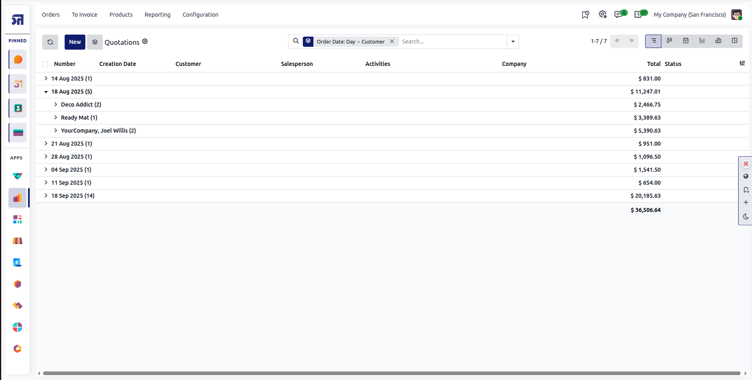Open the Dashboards app icon
Viewport: 752px width, 380px height.
17,219
